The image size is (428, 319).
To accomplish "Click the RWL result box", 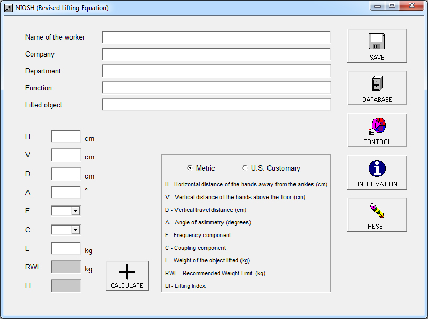I will tap(66, 267).
